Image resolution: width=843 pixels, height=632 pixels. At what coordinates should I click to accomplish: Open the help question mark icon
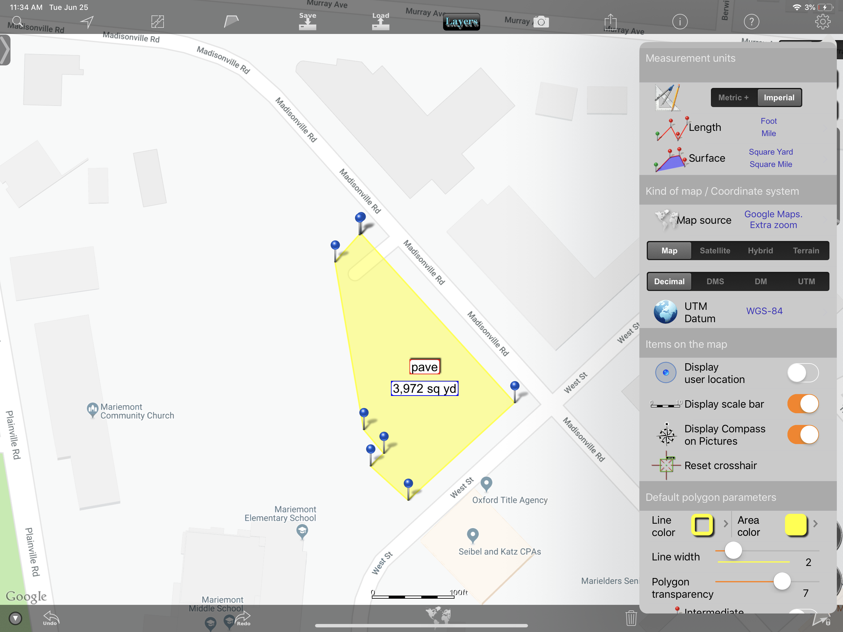[x=752, y=22]
